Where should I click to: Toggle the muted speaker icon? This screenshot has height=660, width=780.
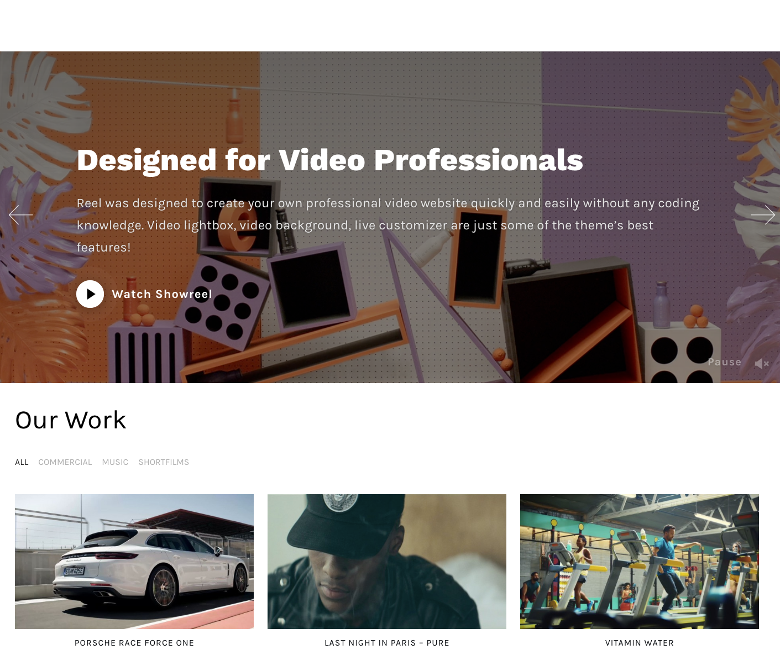pos(762,363)
